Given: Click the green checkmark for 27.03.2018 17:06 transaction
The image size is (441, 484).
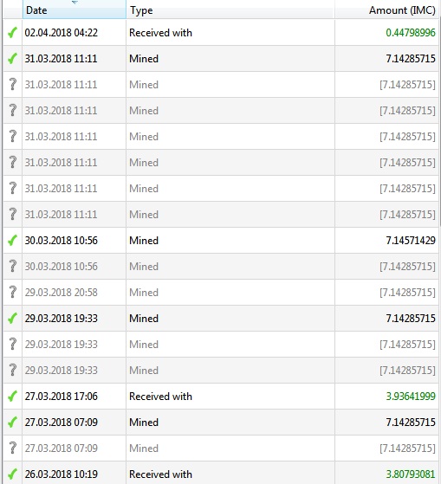Looking at the screenshot, I should tap(12, 396).
